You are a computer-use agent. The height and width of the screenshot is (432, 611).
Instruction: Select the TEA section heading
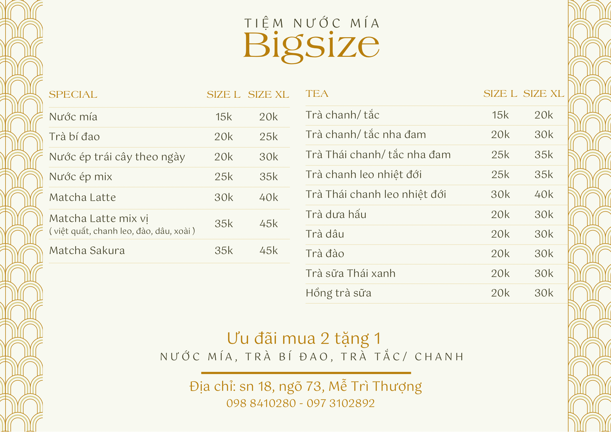coord(317,94)
